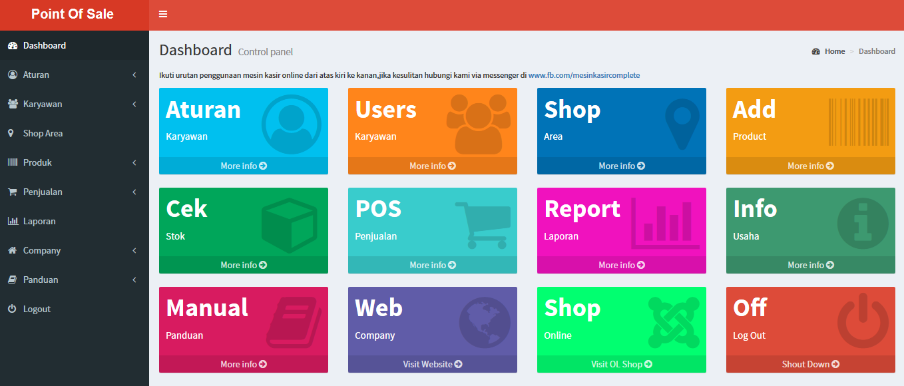Viewport: 904px width, 386px height.
Task: Click the barcode icon on Add Product tile
Action: (x=858, y=122)
